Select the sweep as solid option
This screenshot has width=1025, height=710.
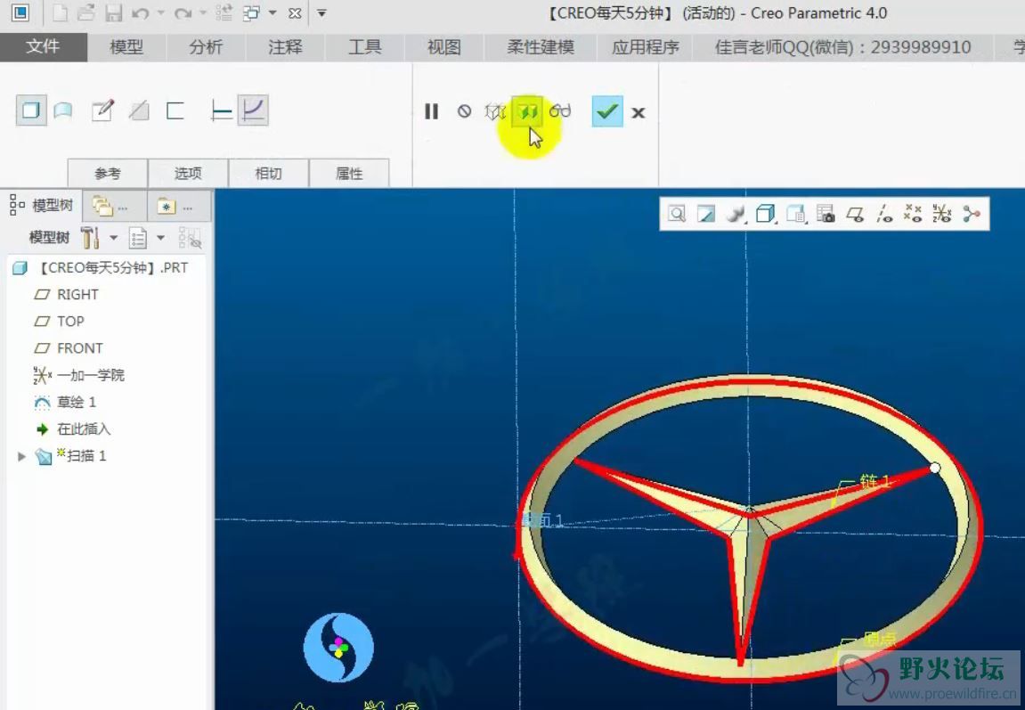31,110
